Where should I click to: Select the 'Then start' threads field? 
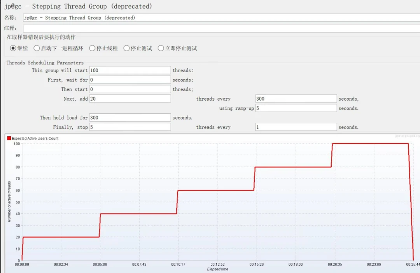click(x=130, y=89)
